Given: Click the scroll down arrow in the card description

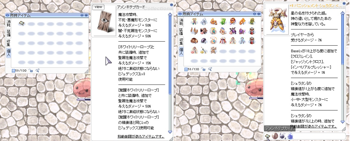Looking at the screenshot, I should (x=170, y=132).
